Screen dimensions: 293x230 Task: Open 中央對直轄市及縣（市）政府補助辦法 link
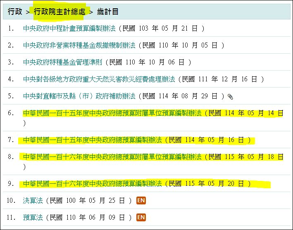click(x=79, y=96)
